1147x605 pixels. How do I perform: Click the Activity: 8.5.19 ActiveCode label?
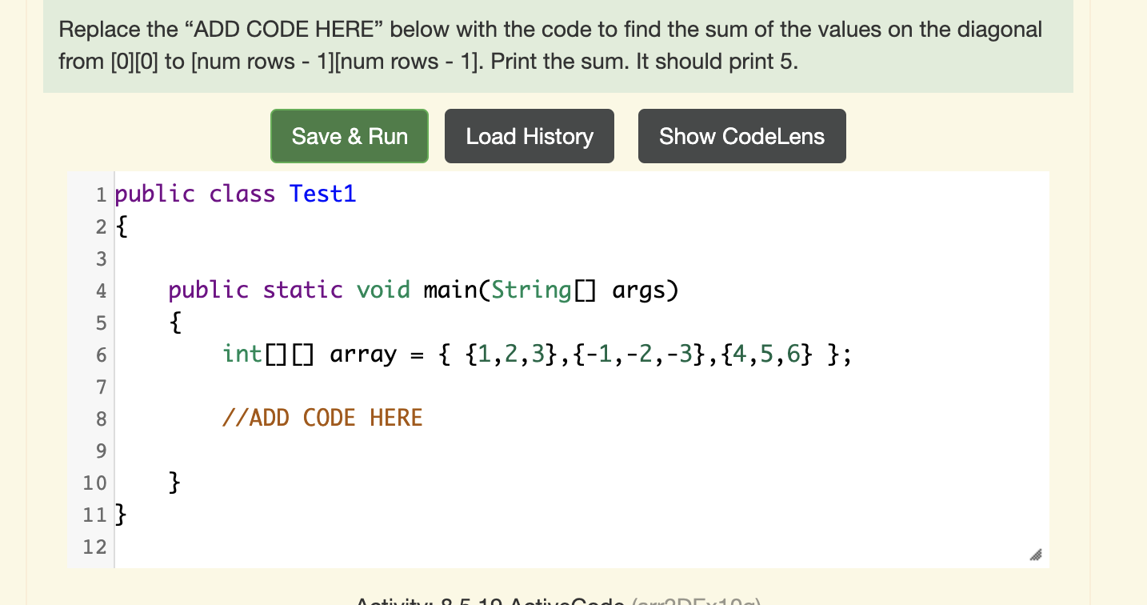coord(492,601)
